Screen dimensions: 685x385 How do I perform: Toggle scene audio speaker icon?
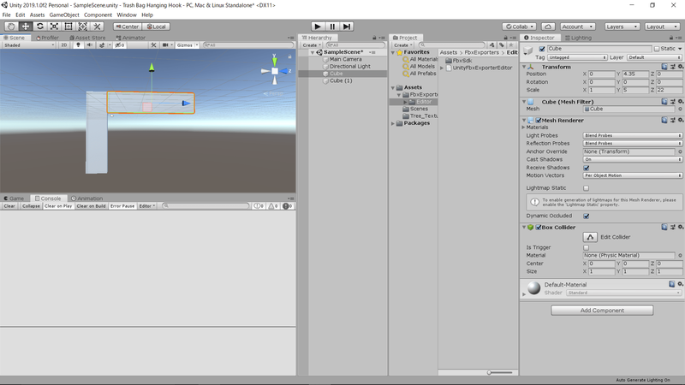click(90, 45)
